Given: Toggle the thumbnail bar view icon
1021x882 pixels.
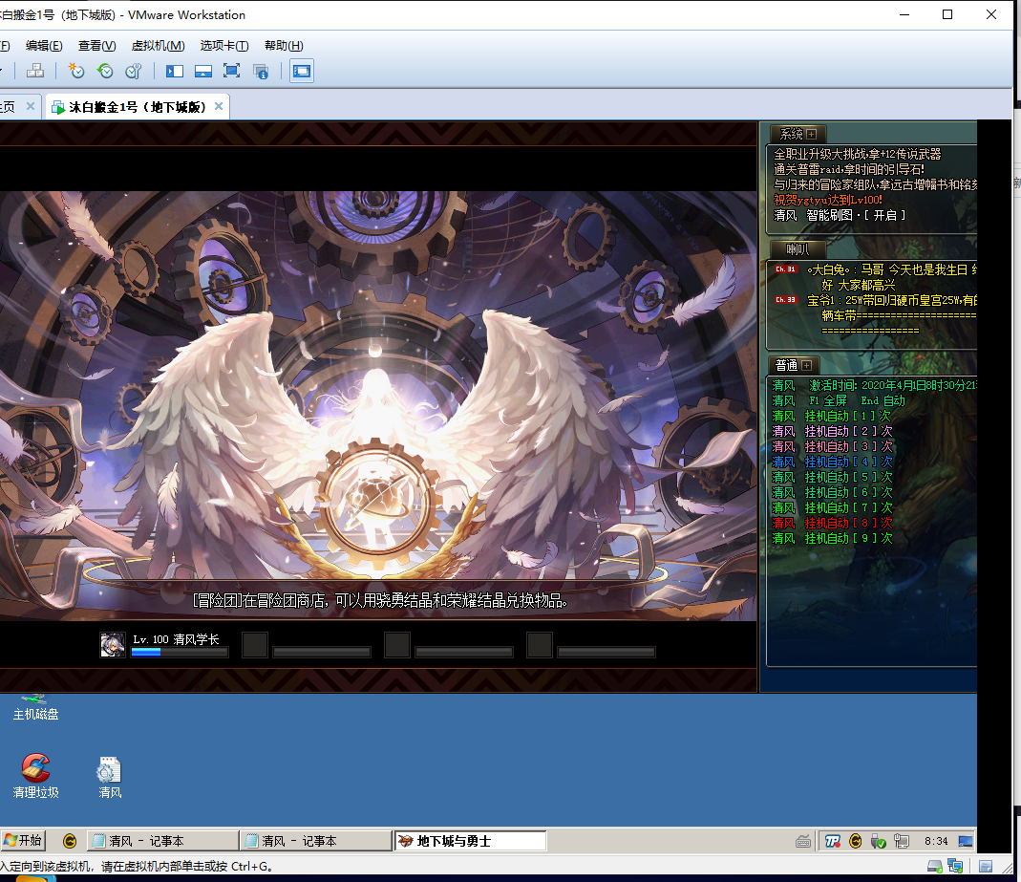Looking at the screenshot, I should tap(202, 71).
